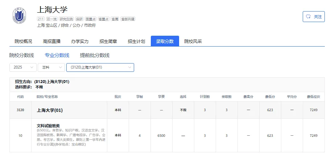The width and height of the screenshot is (335, 157).
Task: Click the 省重点 tag
Action: (104, 19)
